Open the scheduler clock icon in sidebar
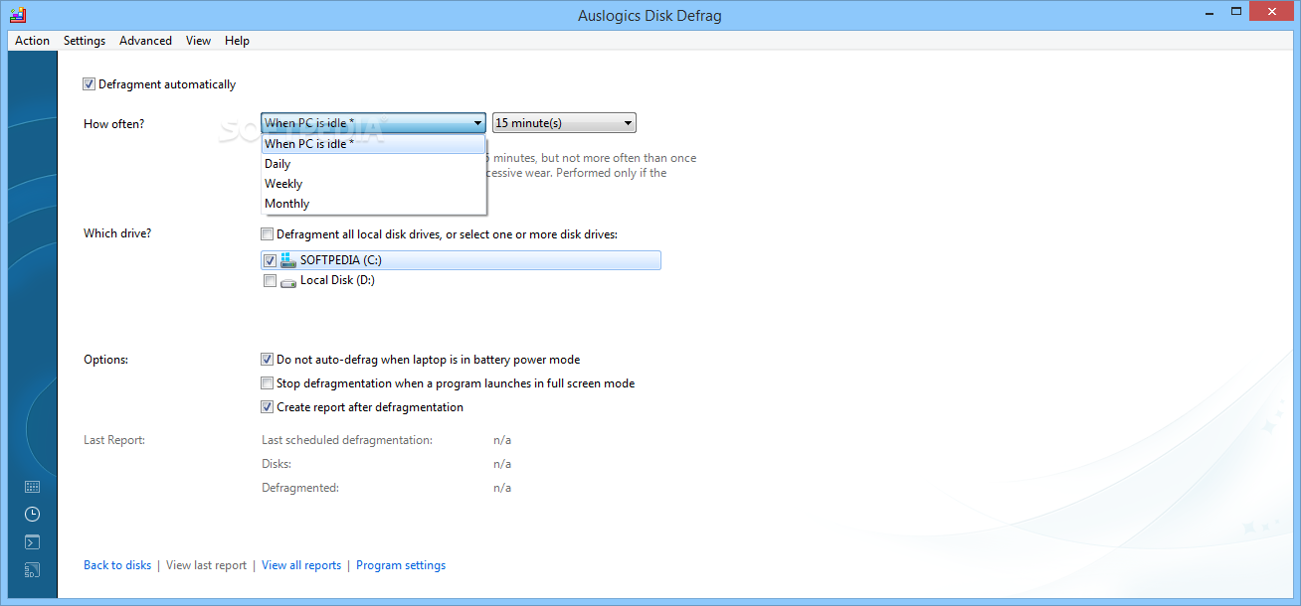The height and width of the screenshot is (606, 1301). 32,514
